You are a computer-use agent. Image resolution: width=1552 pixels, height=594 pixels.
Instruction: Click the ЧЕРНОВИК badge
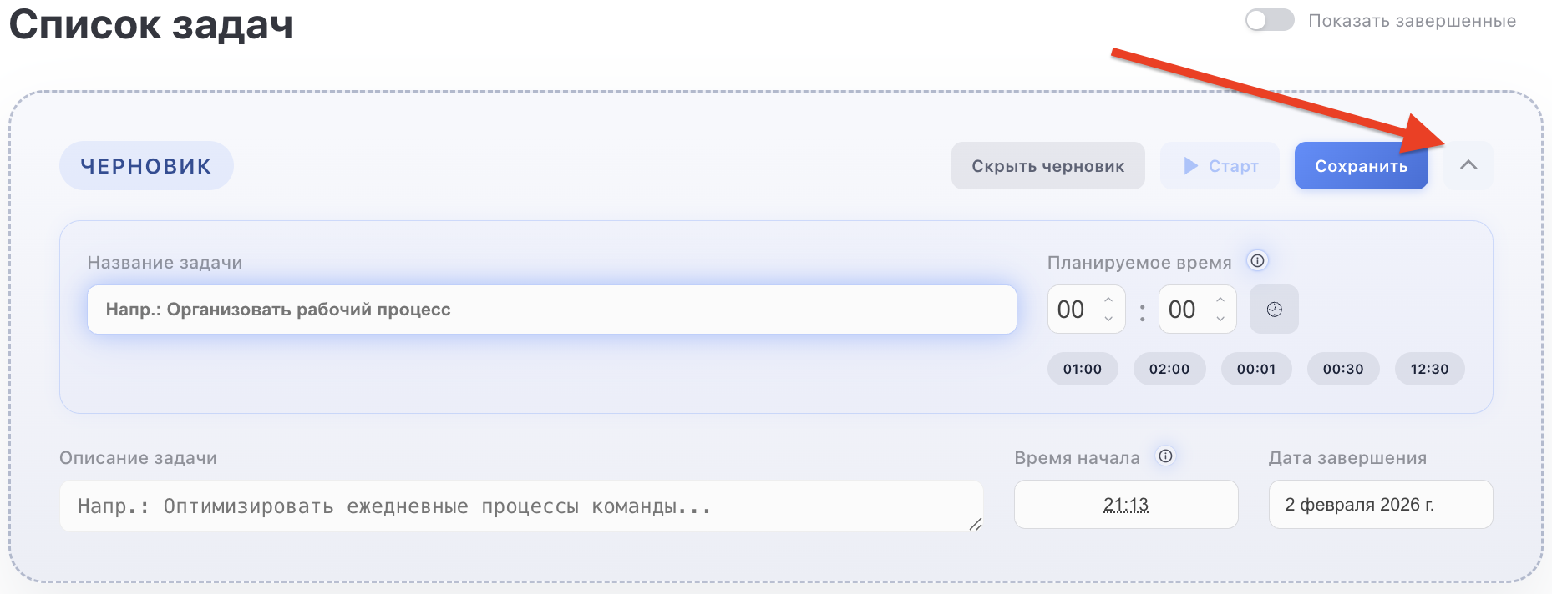pyautogui.click(x=146, y=165)
